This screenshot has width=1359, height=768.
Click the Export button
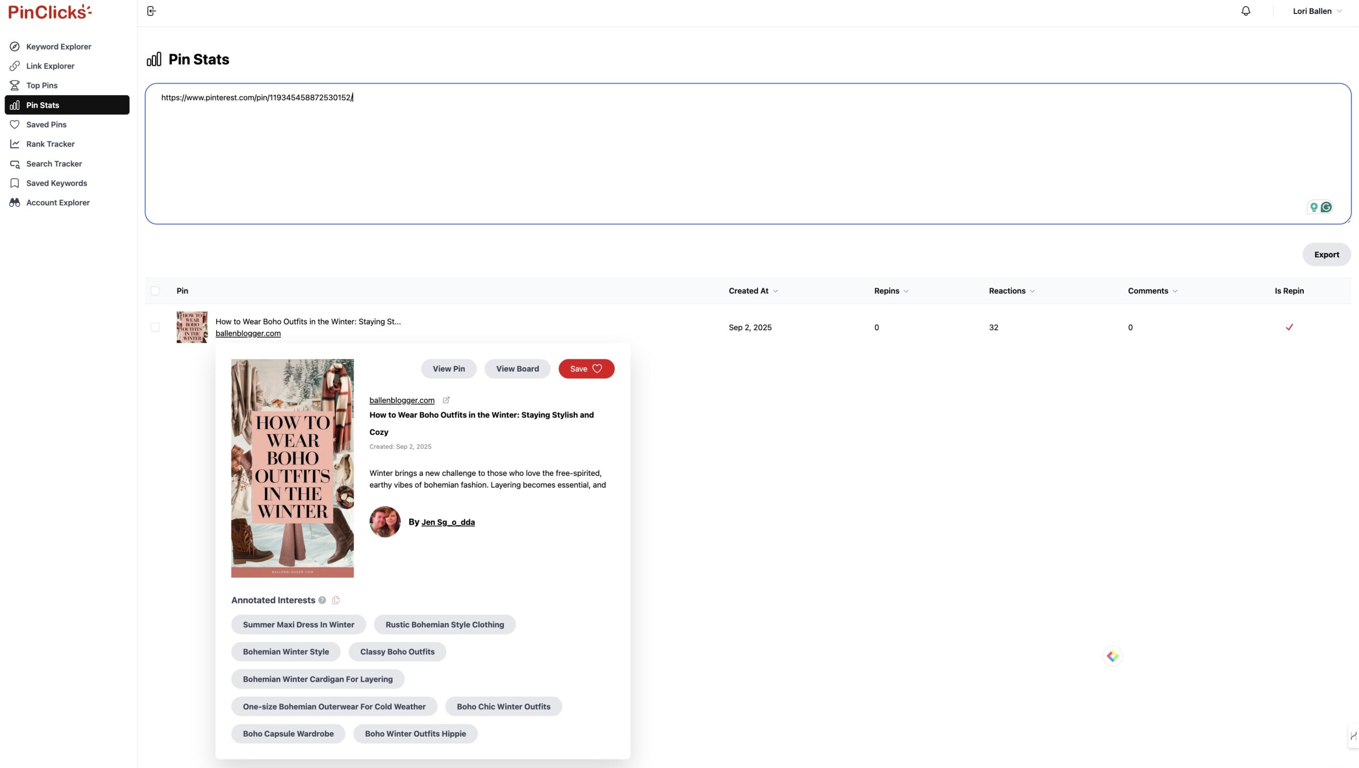[1326, 254]
